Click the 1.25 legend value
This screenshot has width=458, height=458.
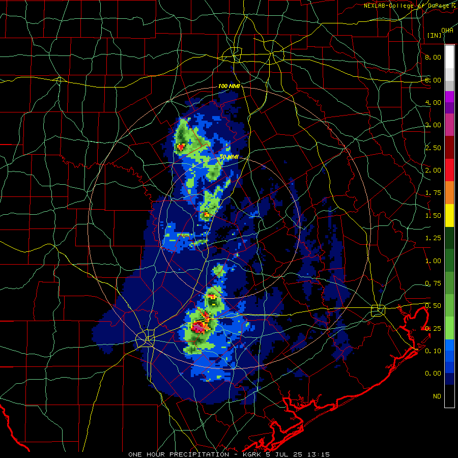pos(433,238)
